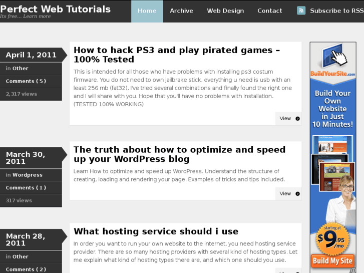364x273 pixels.
Task: Click the Perfect Web Tutorials site title
Action: tap(55, 9)
